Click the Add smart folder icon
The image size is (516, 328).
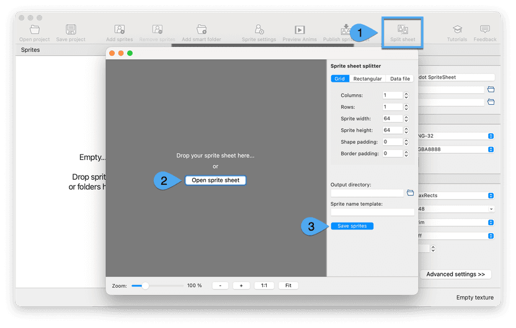pyautogui.click(x=201, y=31)
